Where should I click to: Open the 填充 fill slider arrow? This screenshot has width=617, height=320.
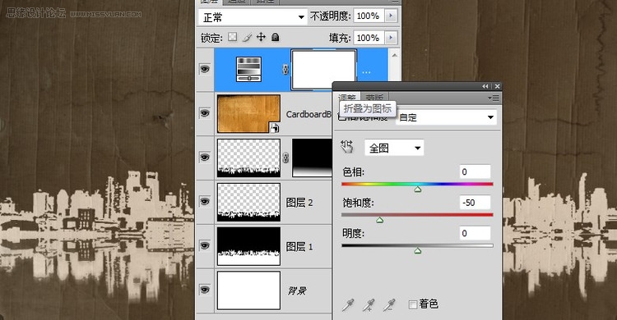390,38
